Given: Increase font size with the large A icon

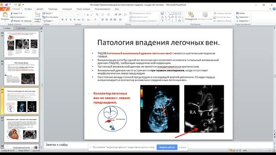Looking at the screenshot, I should (x=88, y=15).
